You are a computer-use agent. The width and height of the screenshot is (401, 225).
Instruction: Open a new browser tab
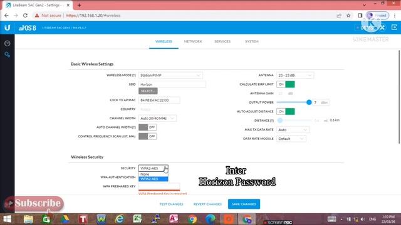tap(80, 5)
